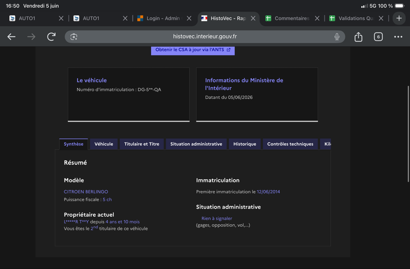Tap the lens search icon in address bar
The image size is (410, 269).
(x=74, y=37)
